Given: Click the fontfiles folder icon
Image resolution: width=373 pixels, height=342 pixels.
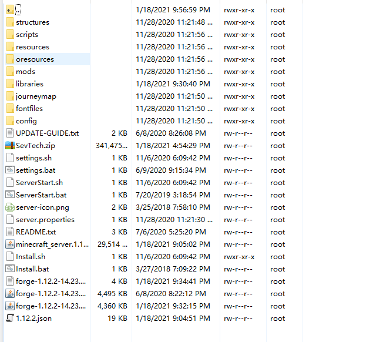Looking at the screenshot, I should pyautogui.click(x=10, y=109).
